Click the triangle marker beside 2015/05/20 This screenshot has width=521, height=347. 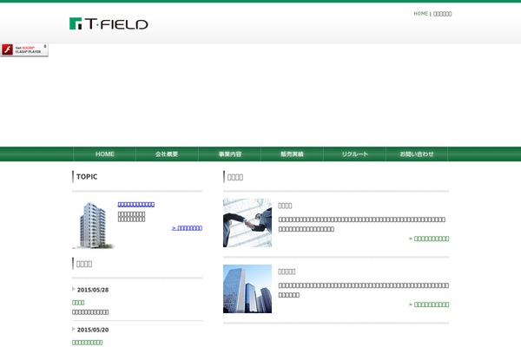point(74,329)
